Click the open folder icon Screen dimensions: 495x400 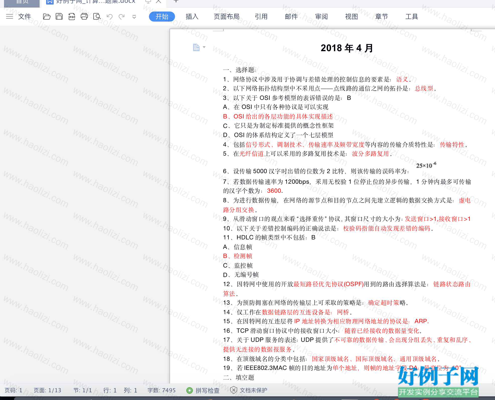pyautogui.click(x=47, y=17)
